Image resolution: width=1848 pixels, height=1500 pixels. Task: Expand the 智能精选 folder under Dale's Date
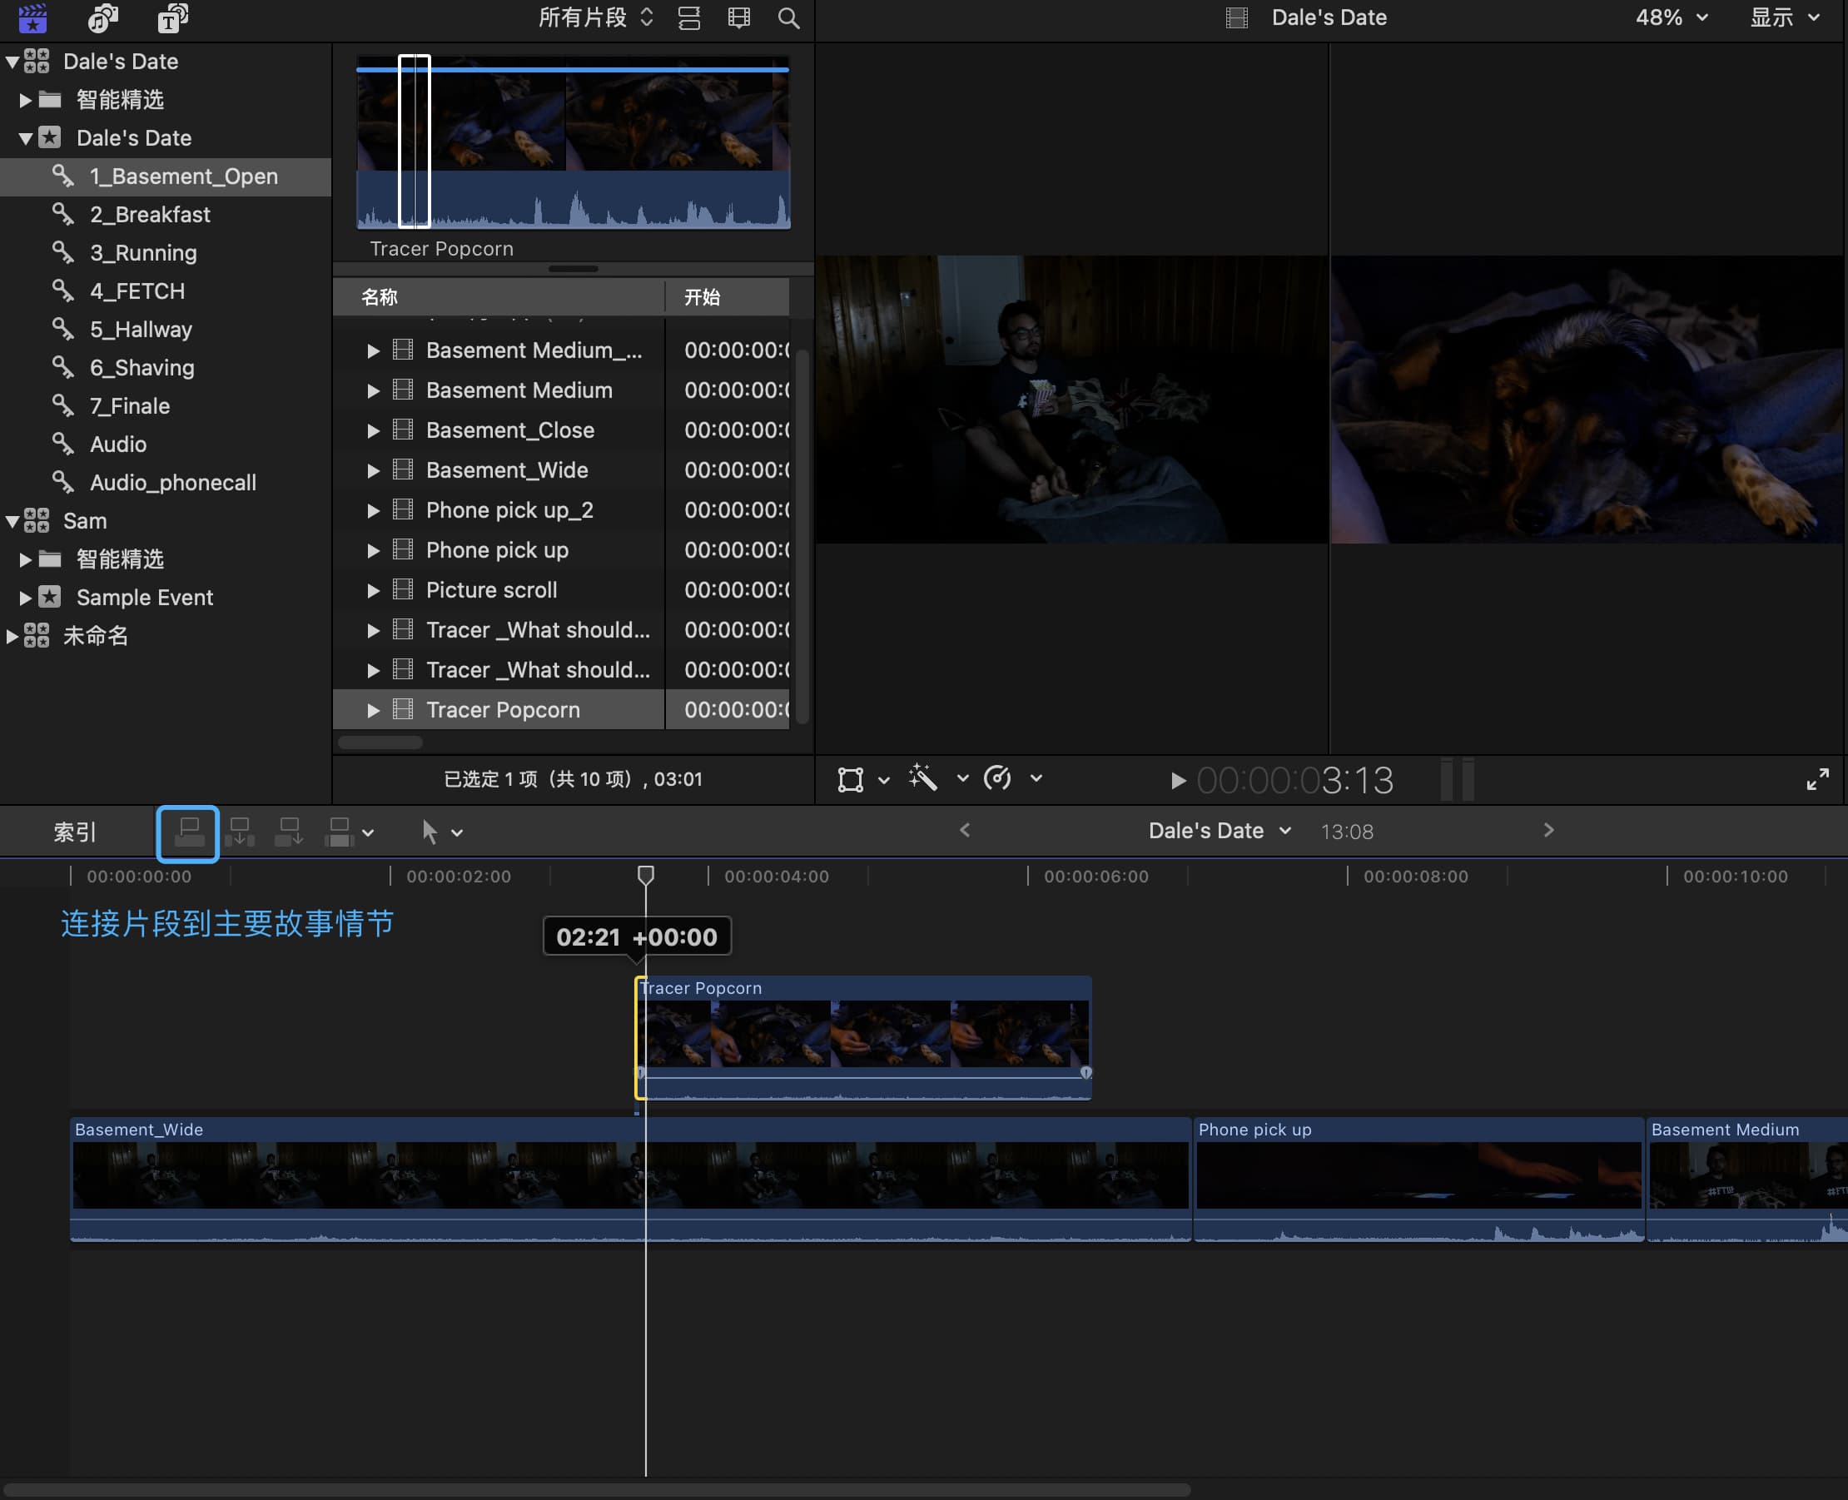(x=25, y=100)
